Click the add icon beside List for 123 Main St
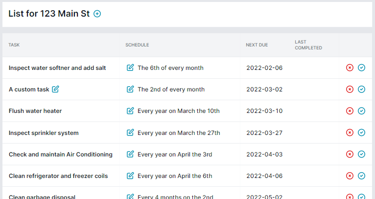Image resolution: width=375 pixels, height=199 pixels. point(97,14)
